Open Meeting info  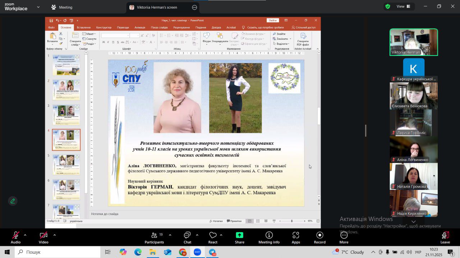[x=269, y=237]
